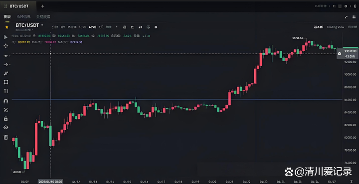This screenshot has height=184, width=359.
Task: Open the four-squares grid layout icon
Action: (x=354, y=17)
